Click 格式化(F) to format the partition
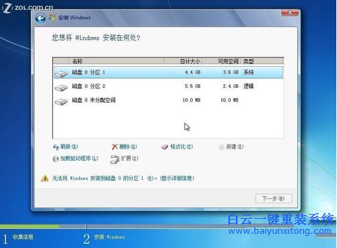337x248 pixels. point(181,147)
